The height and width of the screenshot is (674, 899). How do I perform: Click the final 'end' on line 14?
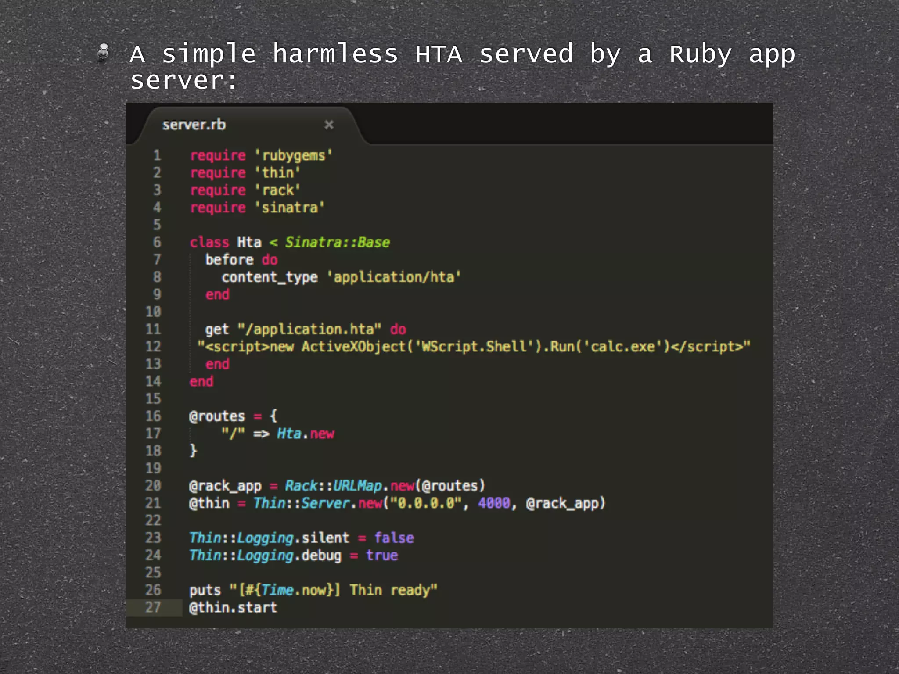tap(201, 382)
